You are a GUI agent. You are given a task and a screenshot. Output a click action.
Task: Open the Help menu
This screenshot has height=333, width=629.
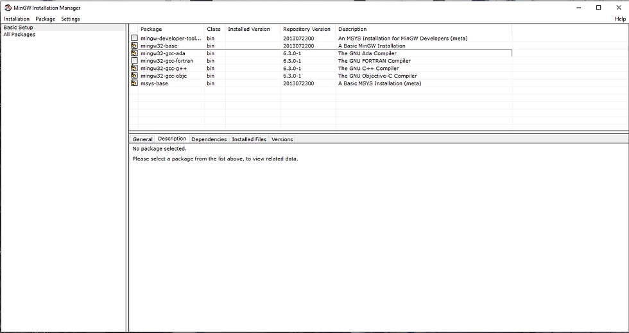coord(620,19)
